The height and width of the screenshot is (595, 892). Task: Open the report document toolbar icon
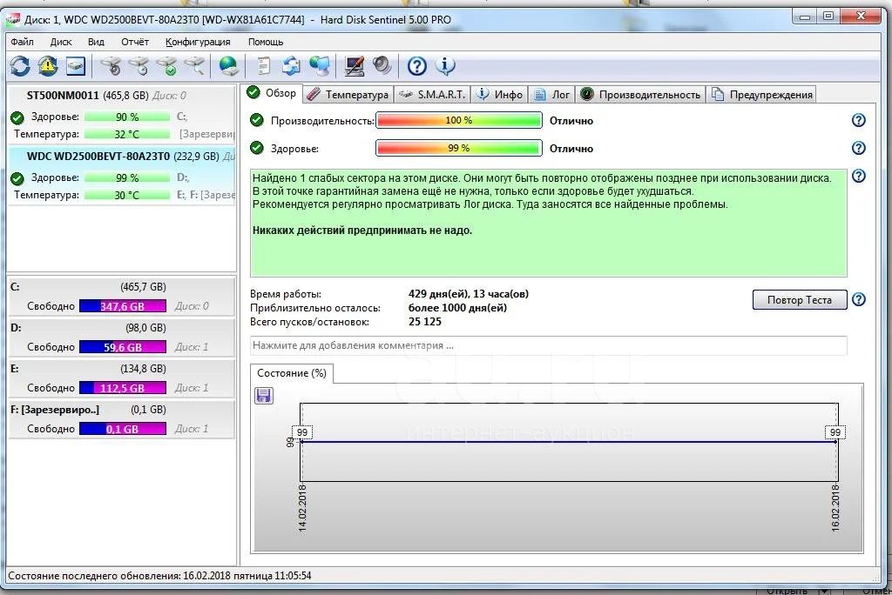tap(263, 66)
